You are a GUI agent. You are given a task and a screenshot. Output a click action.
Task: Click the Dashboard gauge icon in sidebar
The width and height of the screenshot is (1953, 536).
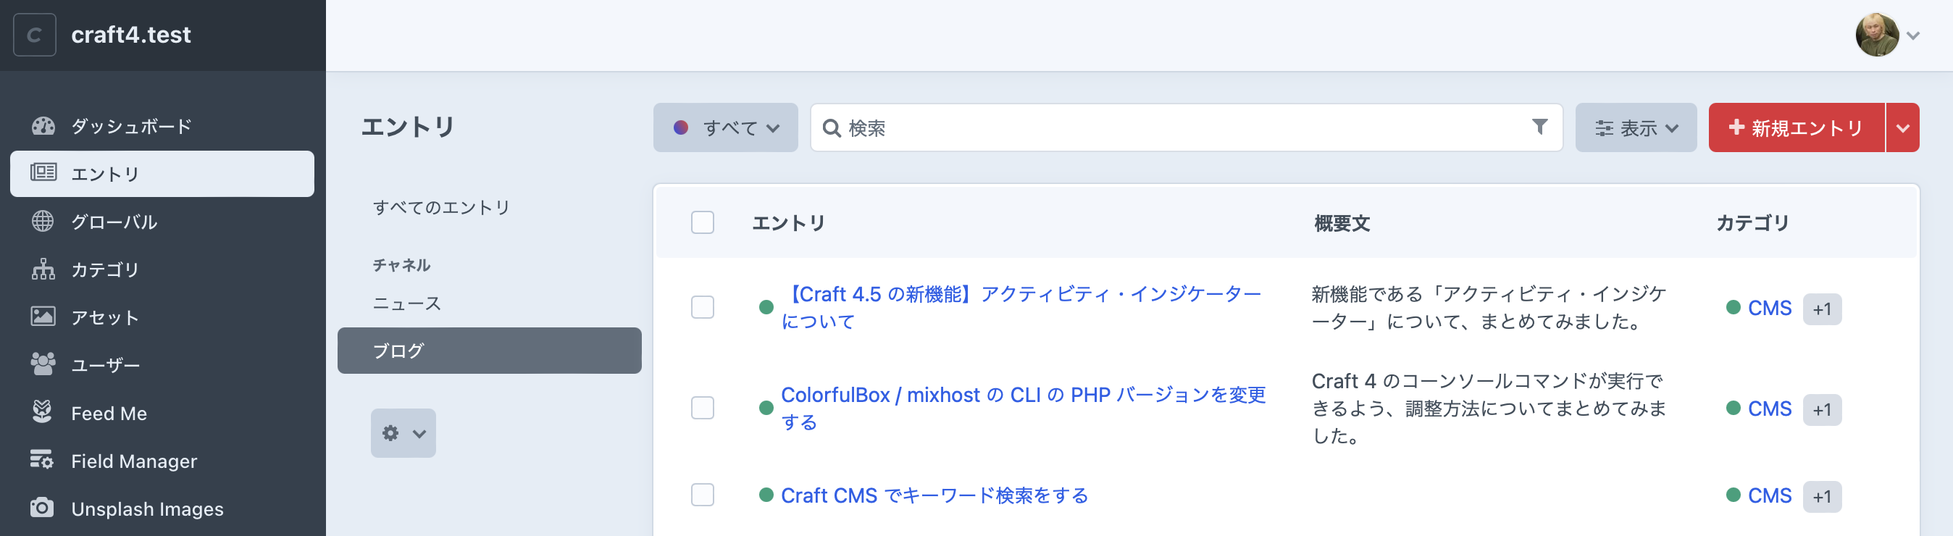[x=43, y=126]
